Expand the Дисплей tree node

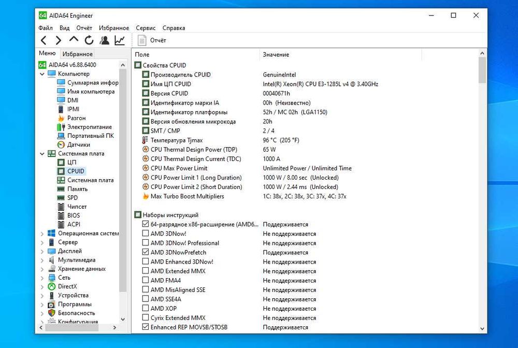tap(42, 251)
